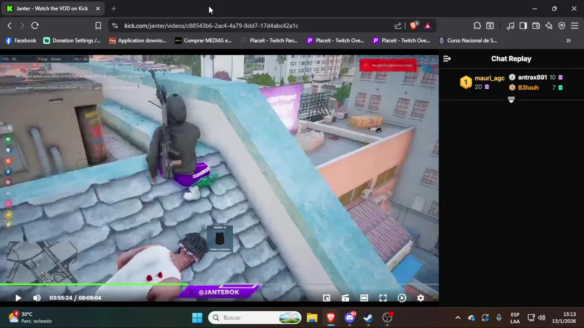The height and width of the screenshot is (328, 584).
Task: Open Steam from the taskbar
Action: [x=368, y=318]
